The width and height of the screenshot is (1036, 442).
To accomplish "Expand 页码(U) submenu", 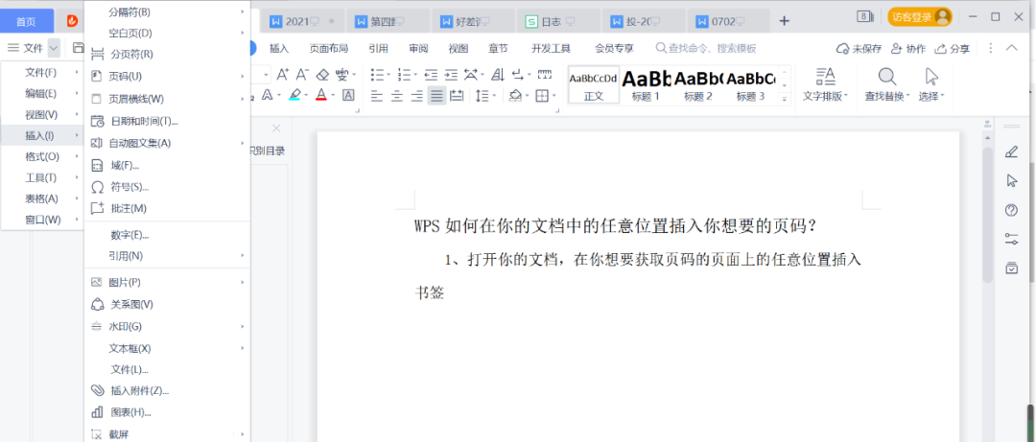I will 243,76.
